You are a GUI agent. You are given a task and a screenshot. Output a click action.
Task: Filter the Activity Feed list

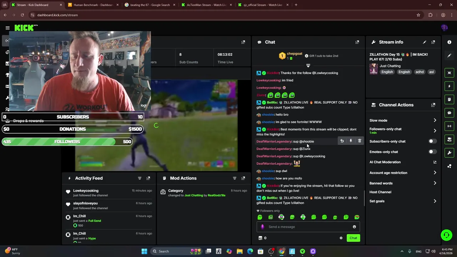click(x=140, y=178)
